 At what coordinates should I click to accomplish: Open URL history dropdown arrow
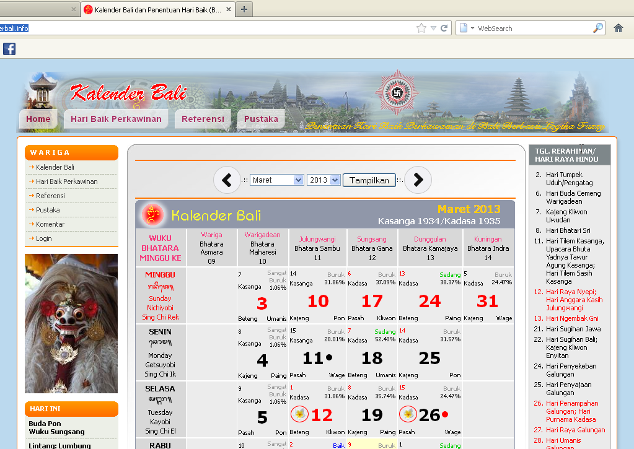pyautogui.click(x=433, y=28)
